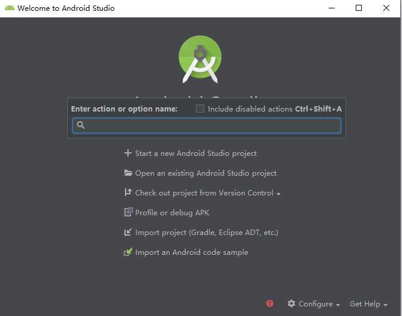This screenshot has width=402, height=316.
Task: Click the red error notification icon
Action: point(270,303)
